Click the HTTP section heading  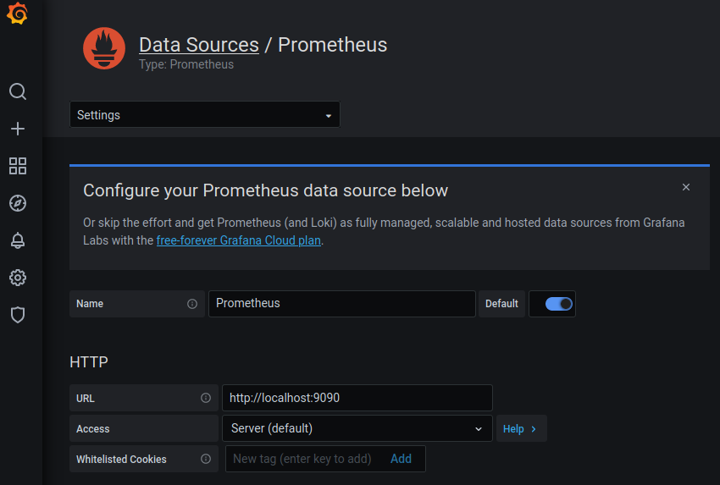(89, 362)
